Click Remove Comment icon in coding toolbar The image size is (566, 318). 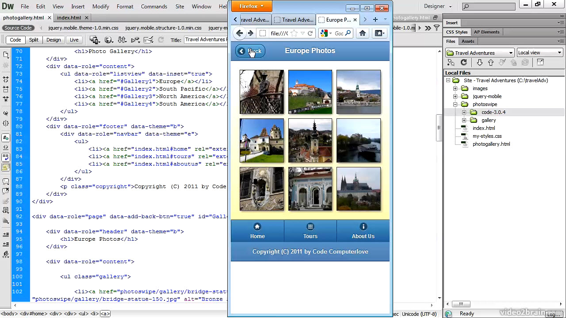pyautogui.click(x=6, y=191)
